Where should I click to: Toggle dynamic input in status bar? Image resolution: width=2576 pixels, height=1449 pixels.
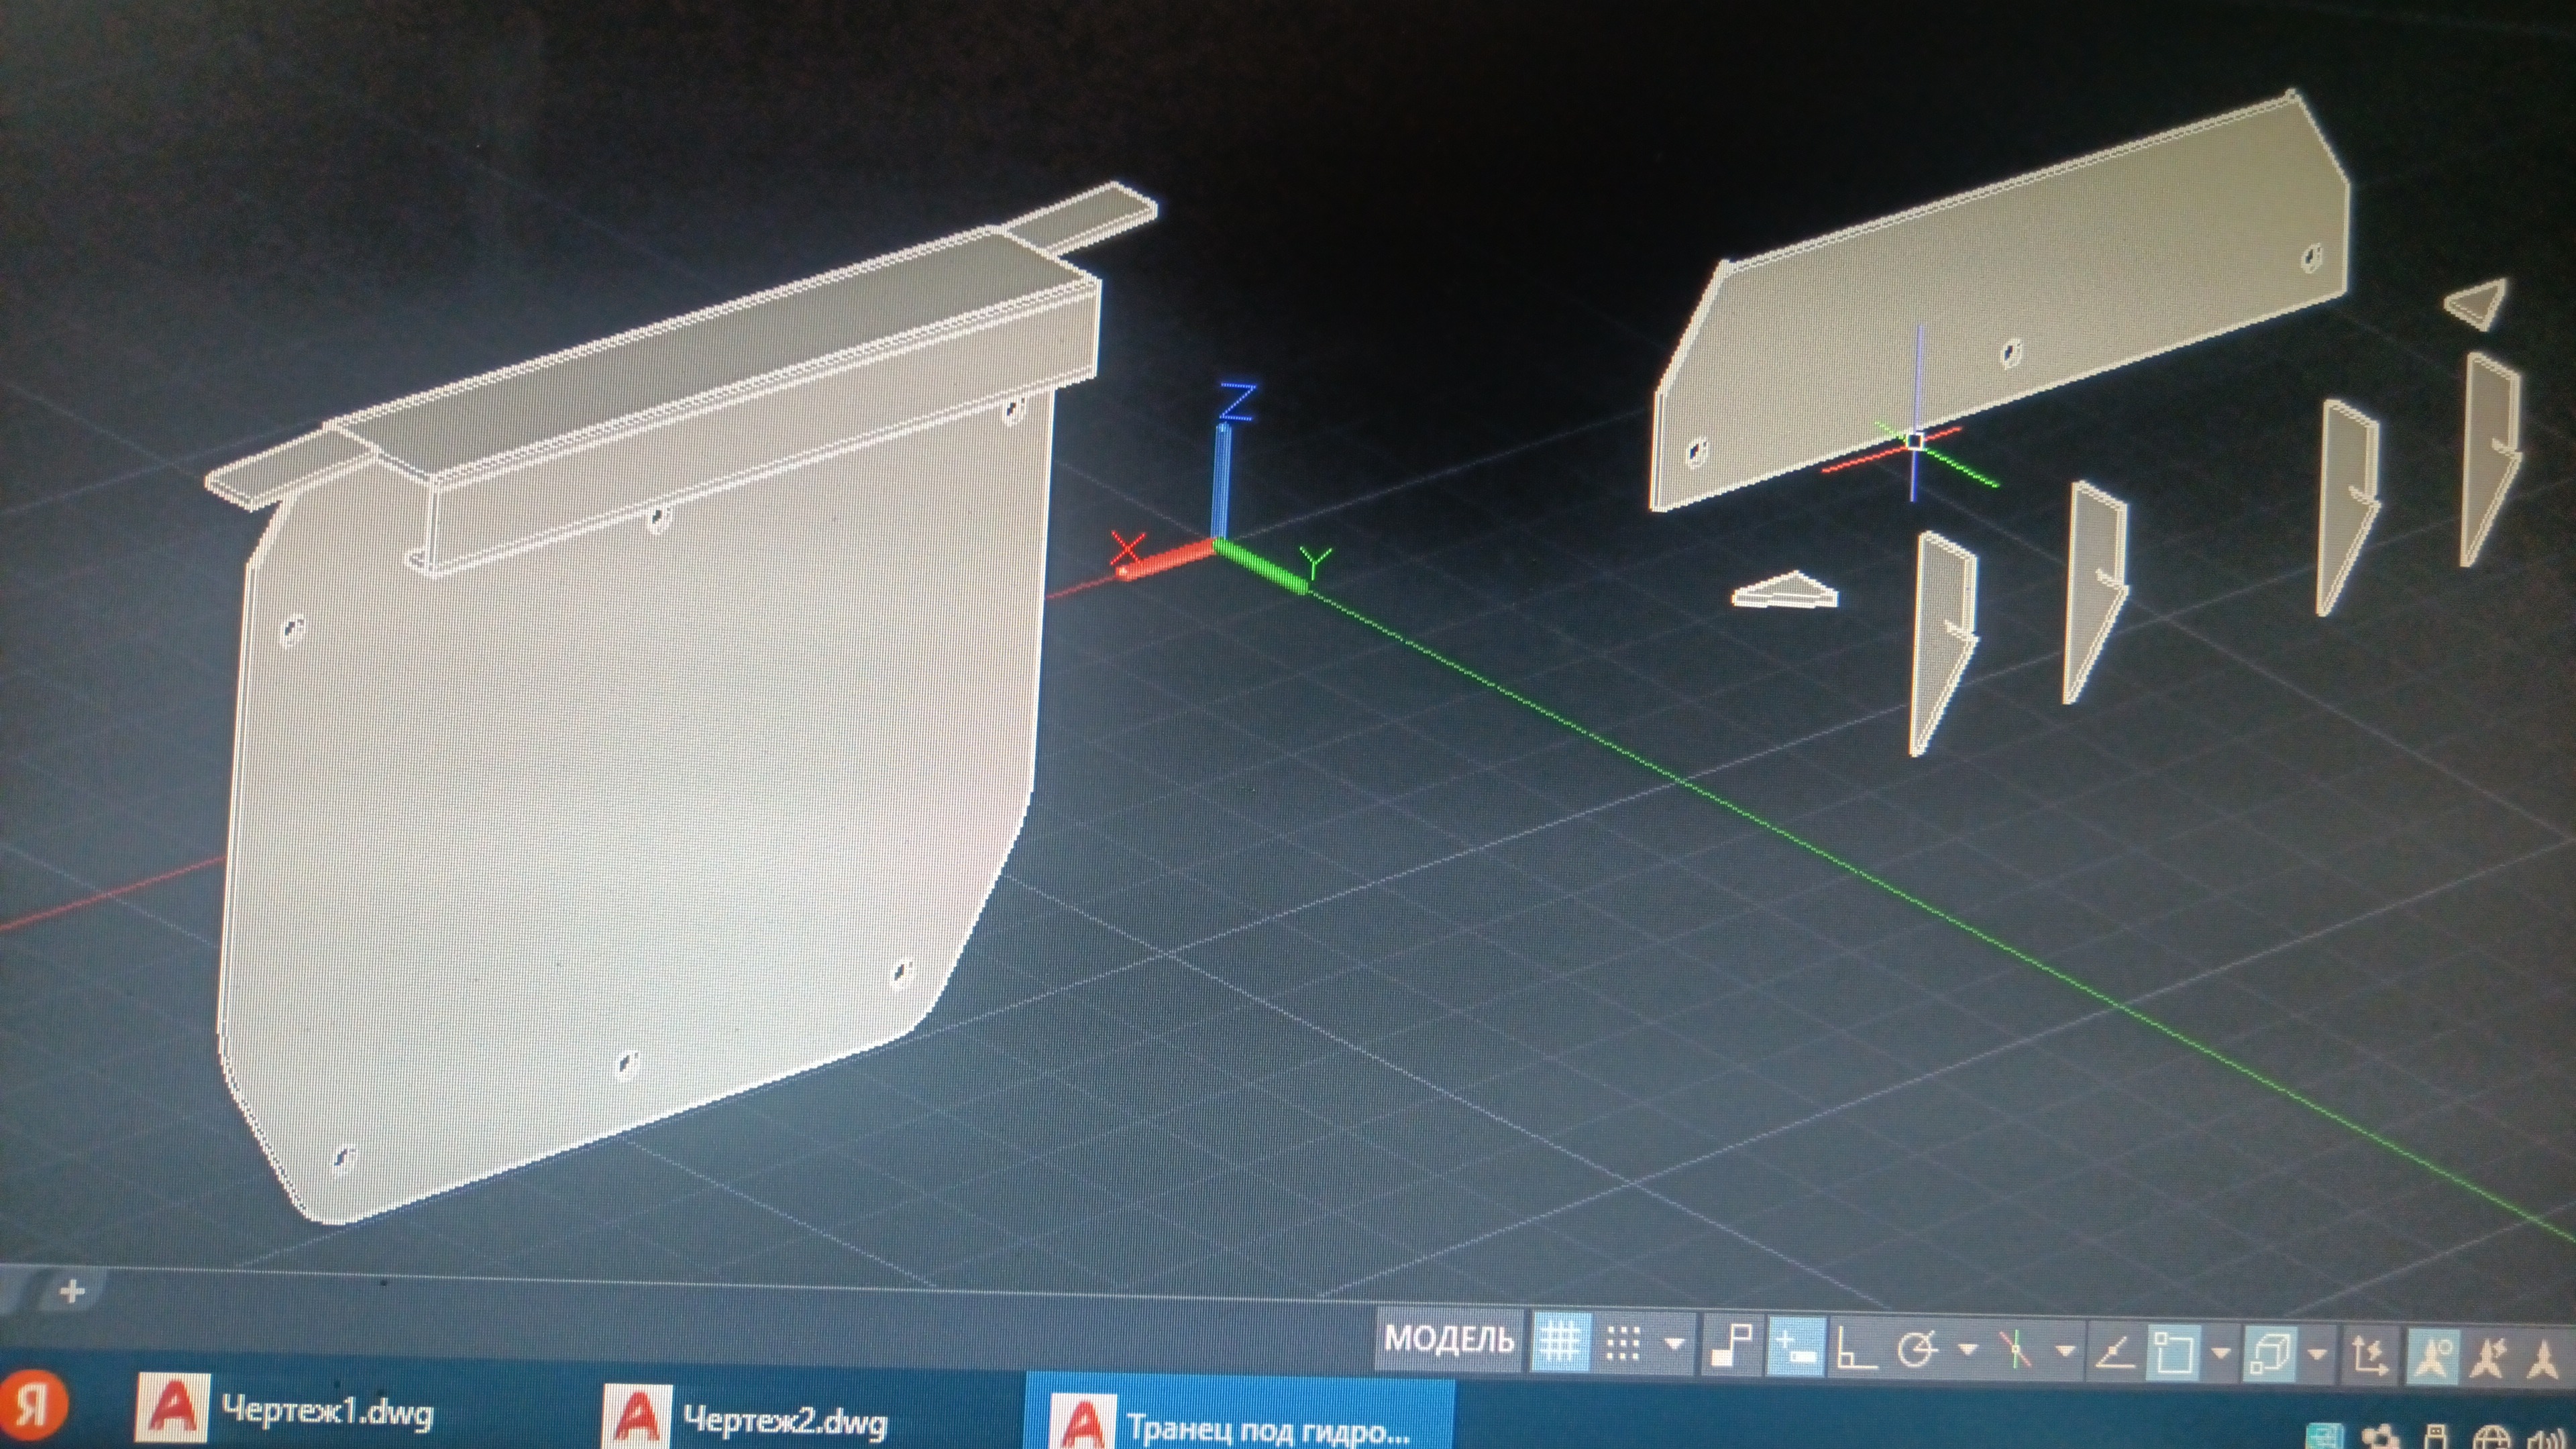1796,1347
